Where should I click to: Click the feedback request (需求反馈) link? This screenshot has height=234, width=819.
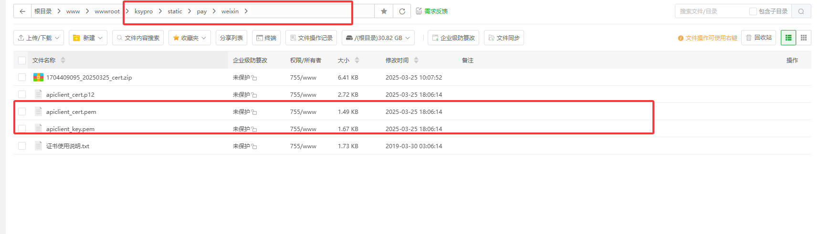[x=431, y=11]
